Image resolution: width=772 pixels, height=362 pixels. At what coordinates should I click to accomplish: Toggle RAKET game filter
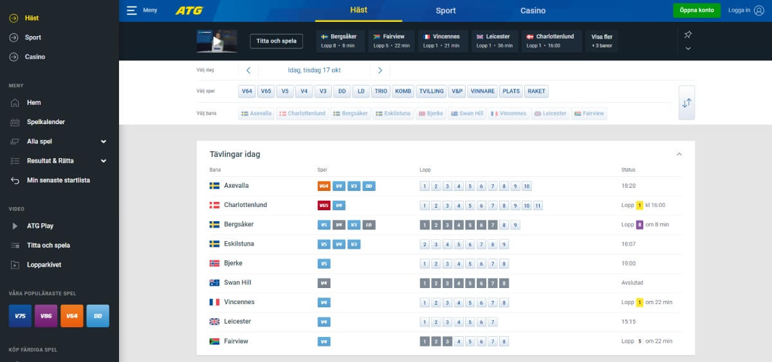537,91
